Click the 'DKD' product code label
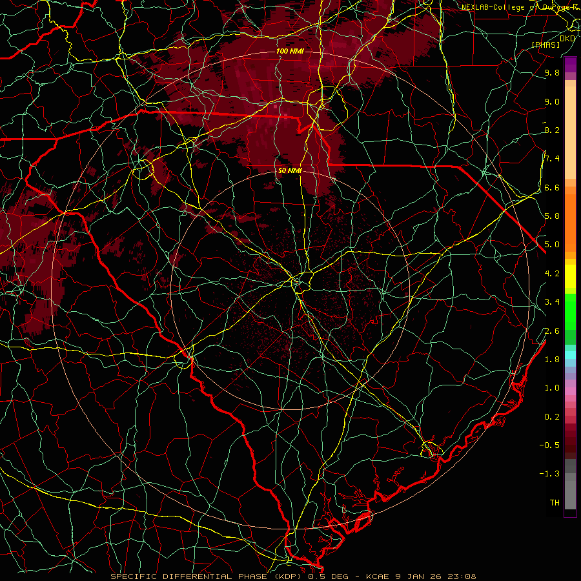This screenshot has width=581, height=581. [567, 39]
